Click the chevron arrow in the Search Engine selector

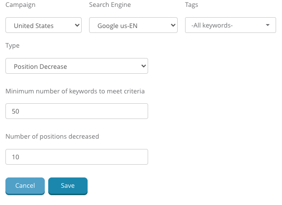point(173,26)
